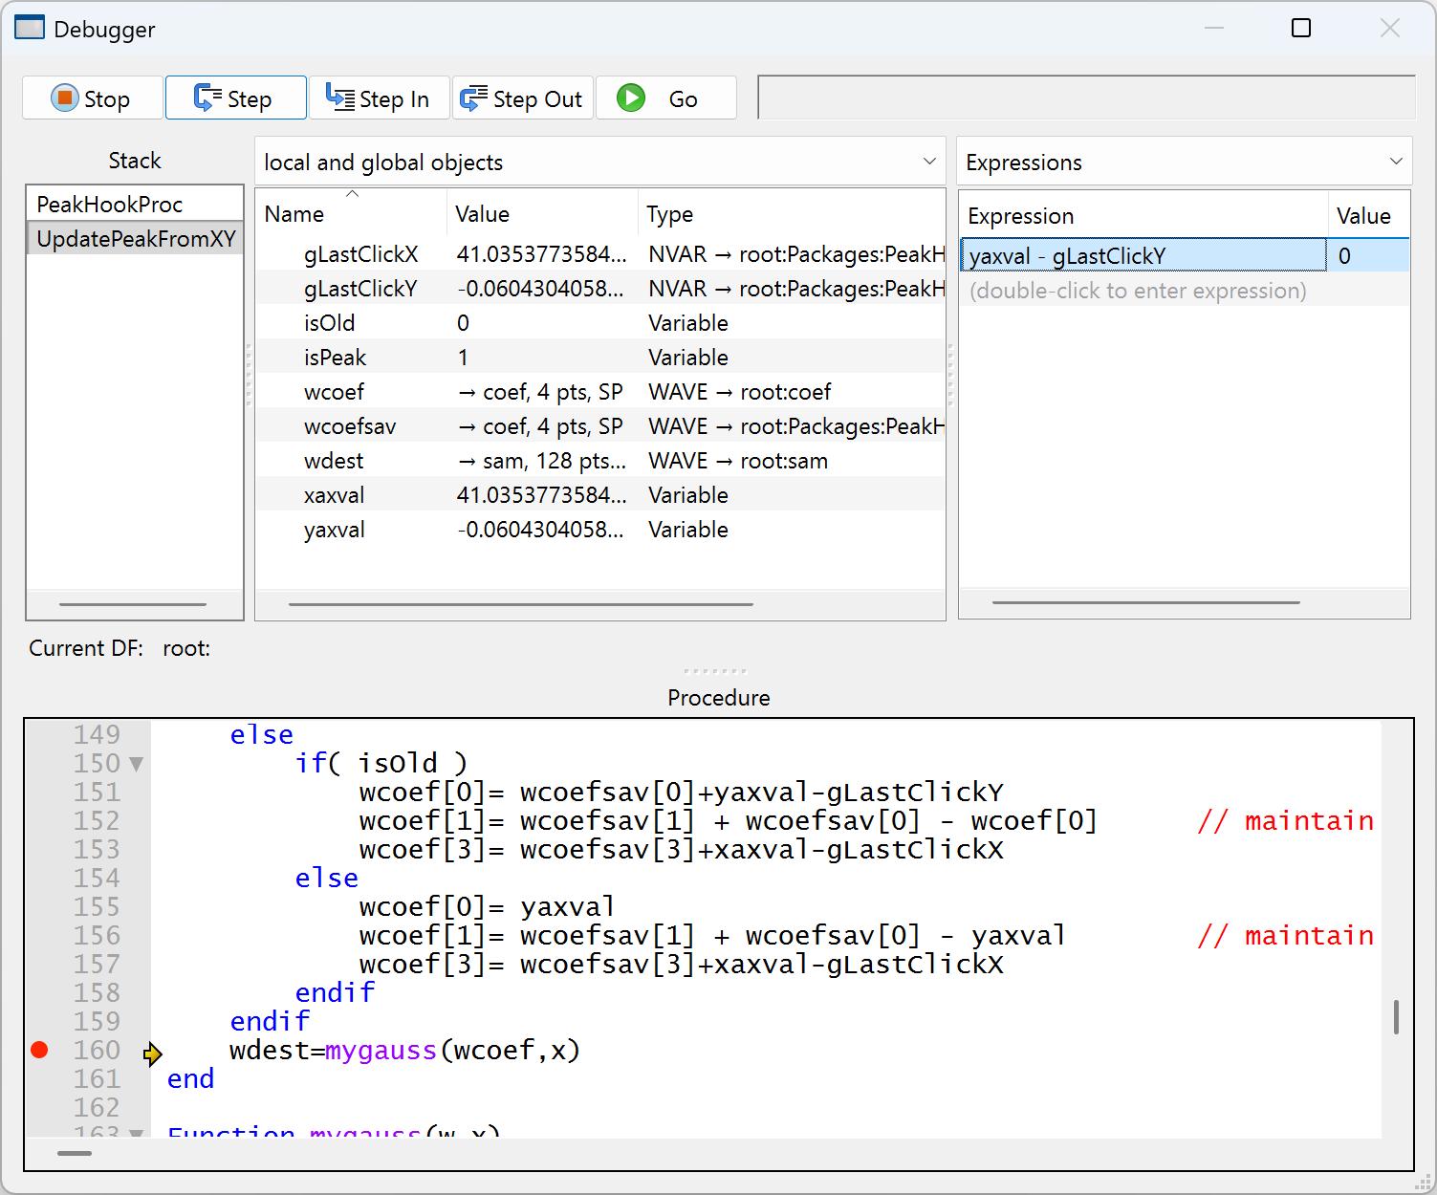Click the sort arrow above the Name column
1437x1195 pixels.
[352, 192]
